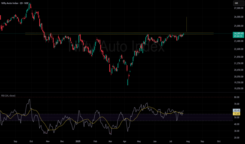The height and width of the screenshot is (144, 245).
Task: Click the Jun label on time axis
Action: (155, 141)
